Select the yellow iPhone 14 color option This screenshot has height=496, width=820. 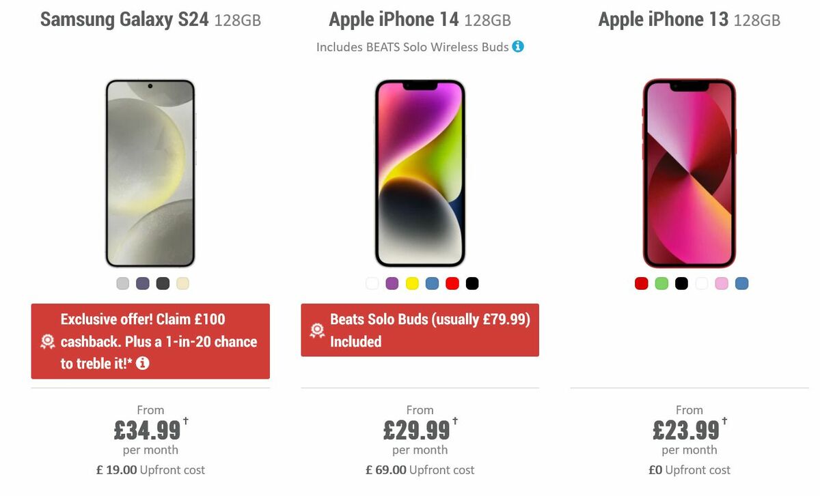[411, 283]
